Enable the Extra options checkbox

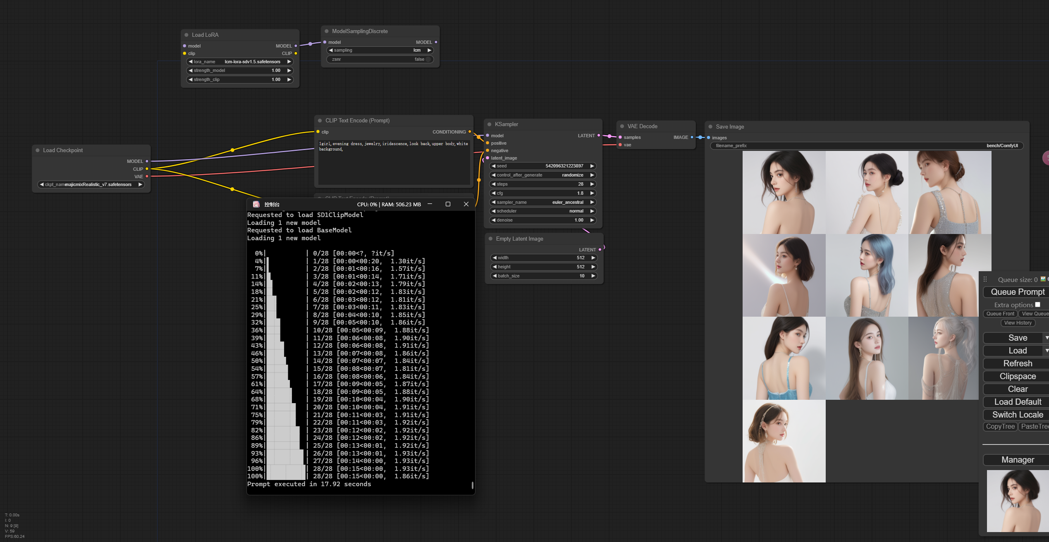(x=1037, y=305)
